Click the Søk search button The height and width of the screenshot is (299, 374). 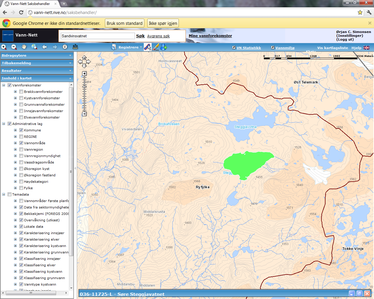[140, 36]
